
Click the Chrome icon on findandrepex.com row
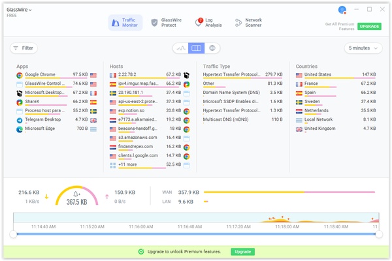click(186, 147)
